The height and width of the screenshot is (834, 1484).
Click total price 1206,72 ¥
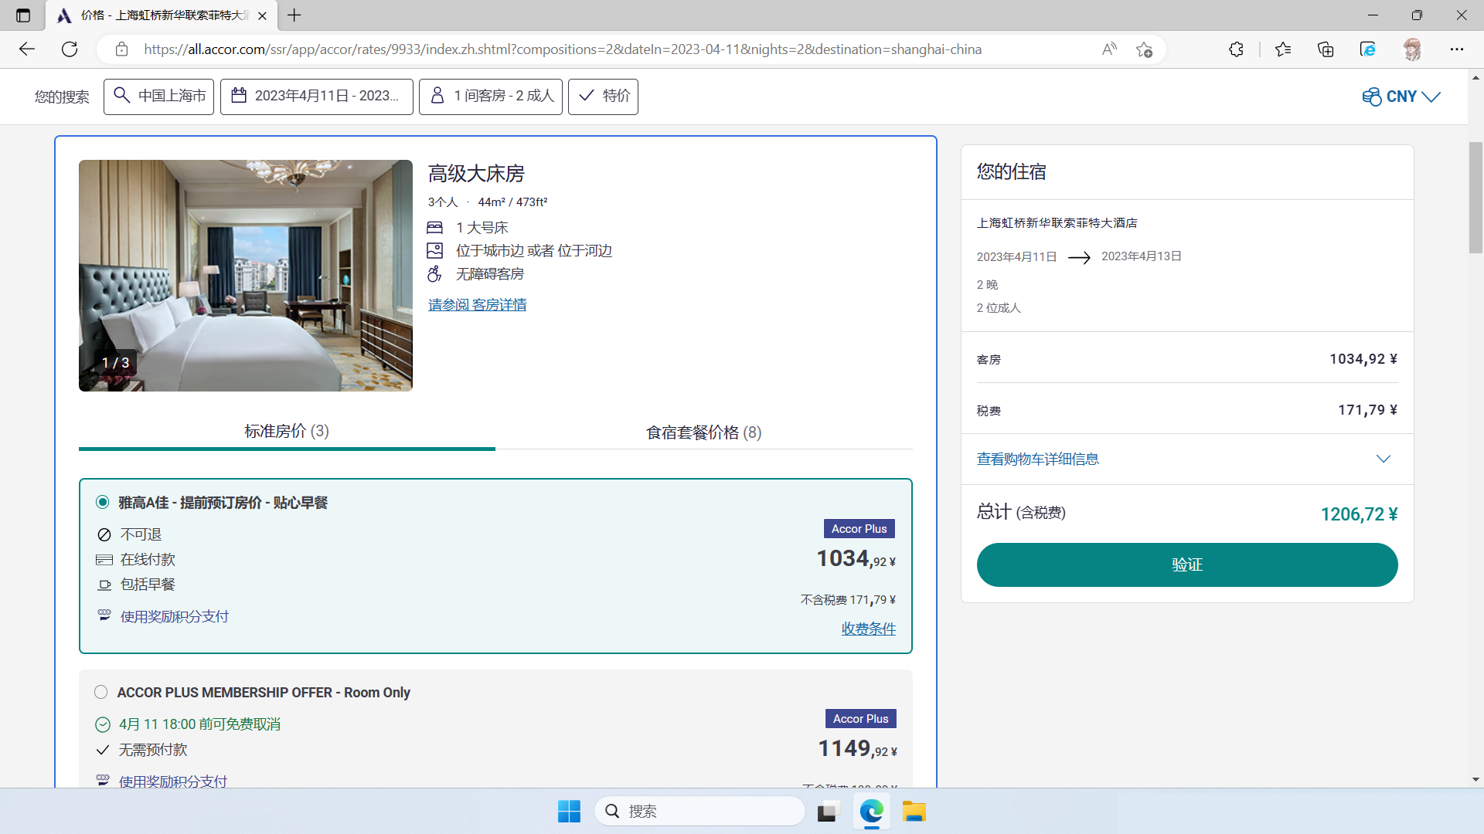click(1359, 514)
